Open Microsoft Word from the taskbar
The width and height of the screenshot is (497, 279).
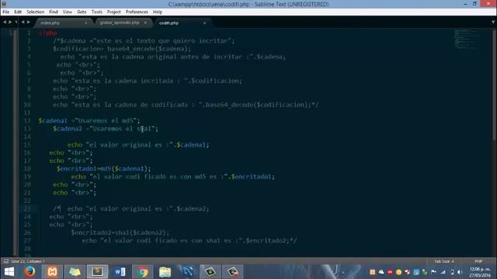pos(120,272)
